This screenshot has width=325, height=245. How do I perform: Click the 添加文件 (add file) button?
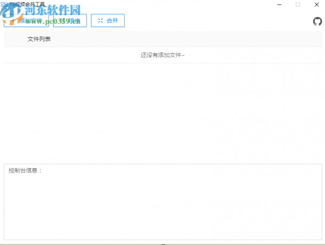pos(27,21)
